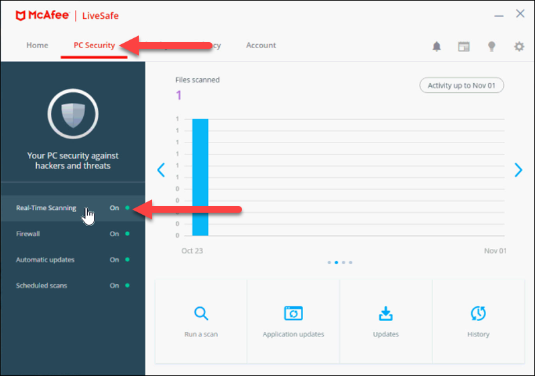Select the highlighted second carousel page dot
Screen dimensions: 535x376
(336, 262)
